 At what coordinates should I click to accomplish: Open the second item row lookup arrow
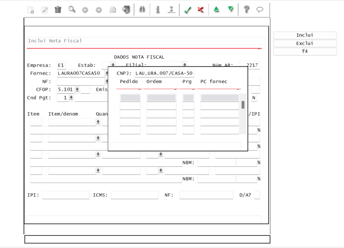pyautogui.click(x=98, y=138)
